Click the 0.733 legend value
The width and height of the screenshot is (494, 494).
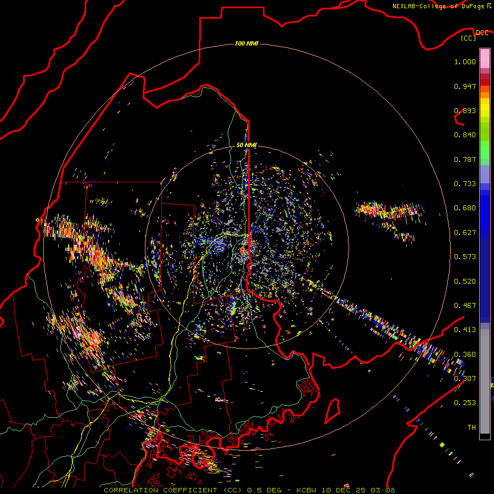click(x=465, y=184)
